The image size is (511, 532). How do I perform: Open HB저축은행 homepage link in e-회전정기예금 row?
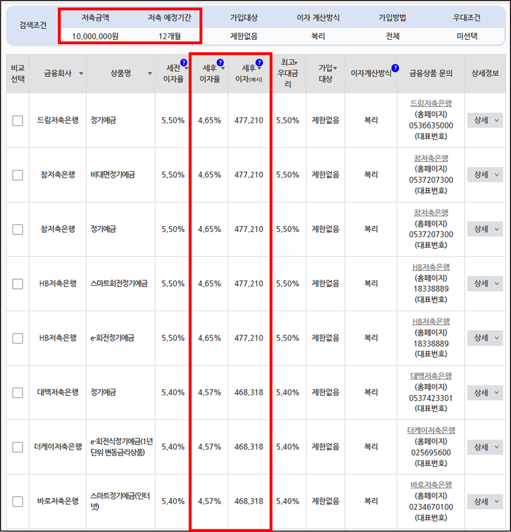pyautogui.click(x=431, y=321)
